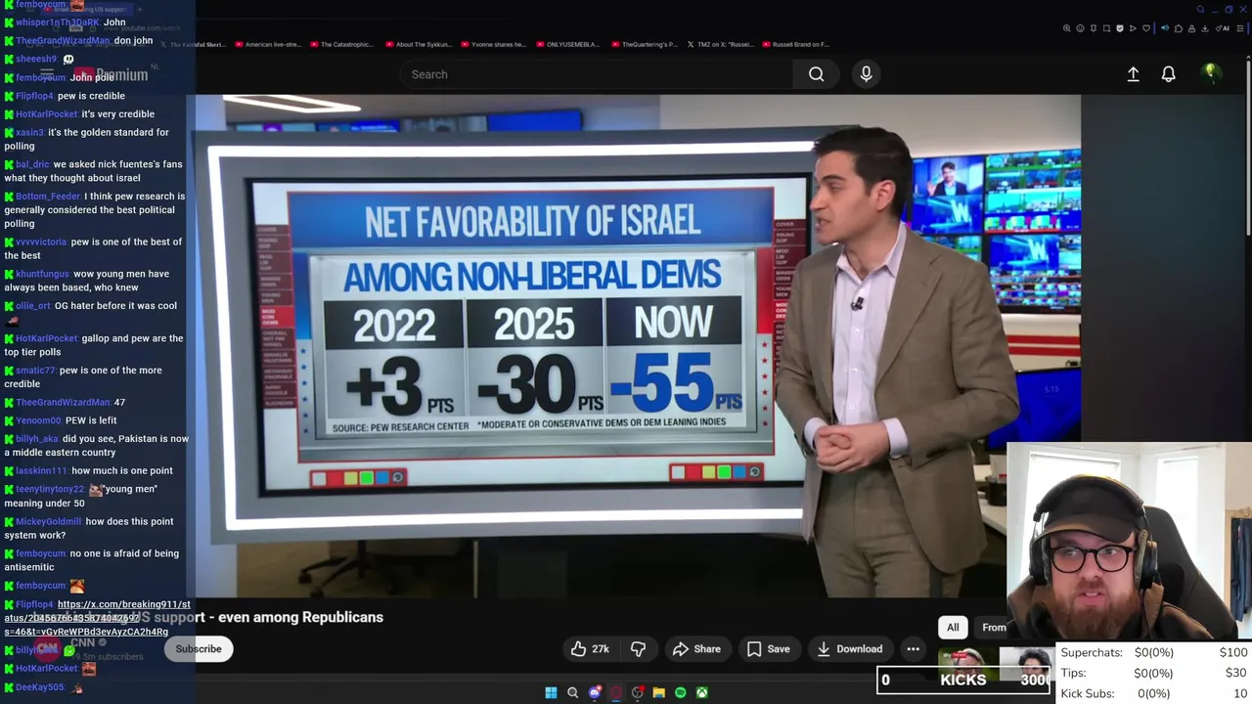Save the video to a playlist
Image resolution: width=1252 pixels, height=704 pixels.
tap(768, 648)
